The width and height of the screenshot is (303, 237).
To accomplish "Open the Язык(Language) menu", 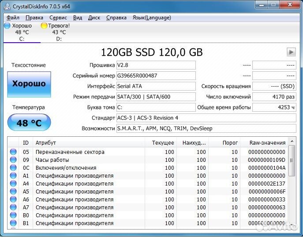I will [x=152, y=18].
